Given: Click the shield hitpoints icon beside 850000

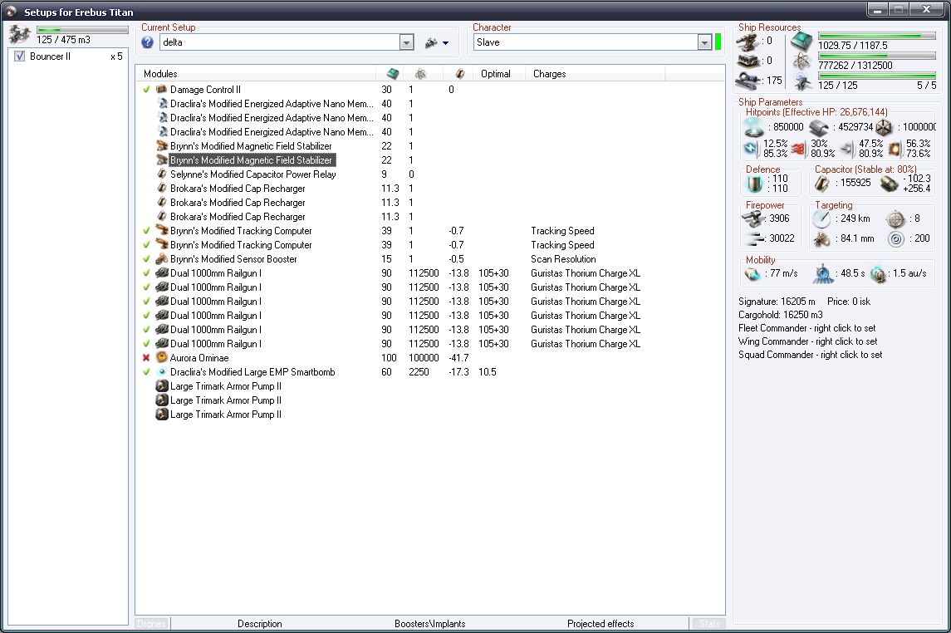Looking at the screenshot, I should 754,127.
